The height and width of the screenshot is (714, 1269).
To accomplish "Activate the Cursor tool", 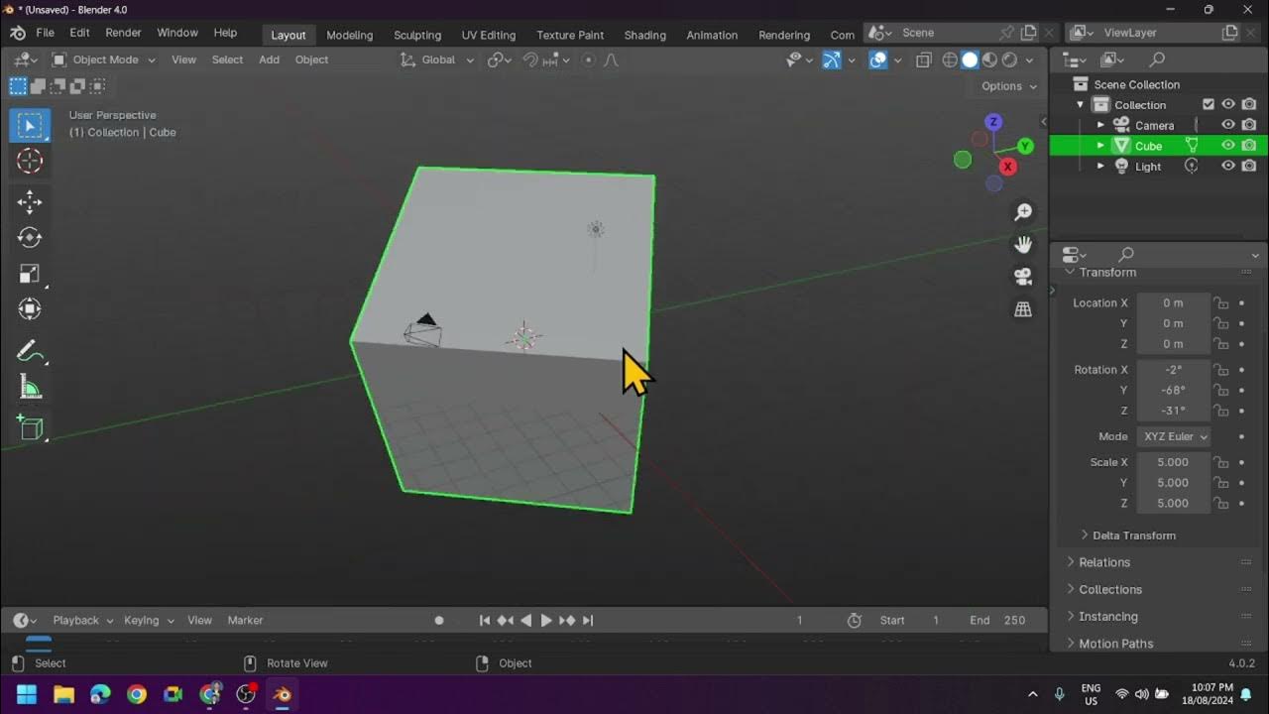I will (30, 162).
